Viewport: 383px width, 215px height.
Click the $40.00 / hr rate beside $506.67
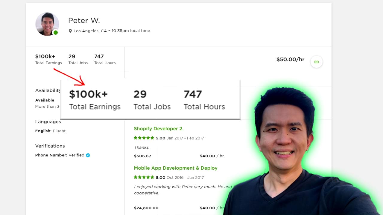pos(212,156)
